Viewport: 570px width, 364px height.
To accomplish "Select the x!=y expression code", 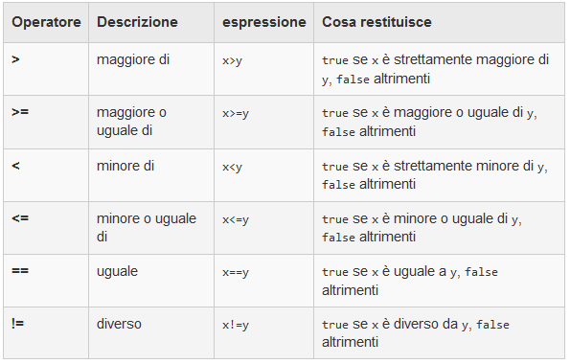I will click(236, 325).
